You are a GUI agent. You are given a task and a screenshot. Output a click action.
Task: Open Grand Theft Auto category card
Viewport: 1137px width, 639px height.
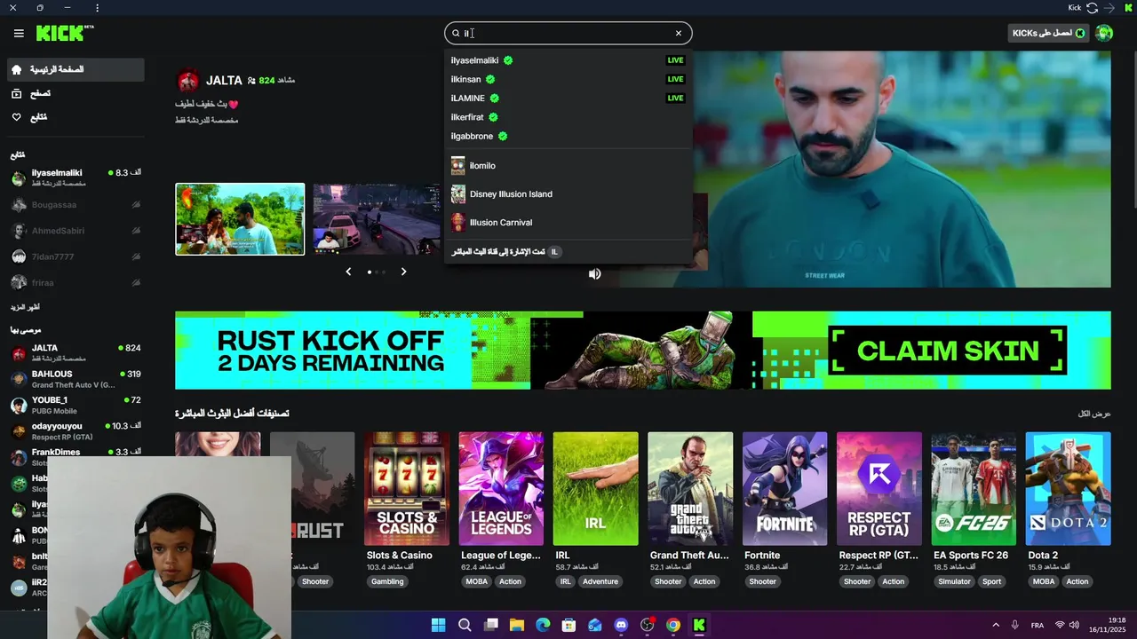click(x=690, y=489)
